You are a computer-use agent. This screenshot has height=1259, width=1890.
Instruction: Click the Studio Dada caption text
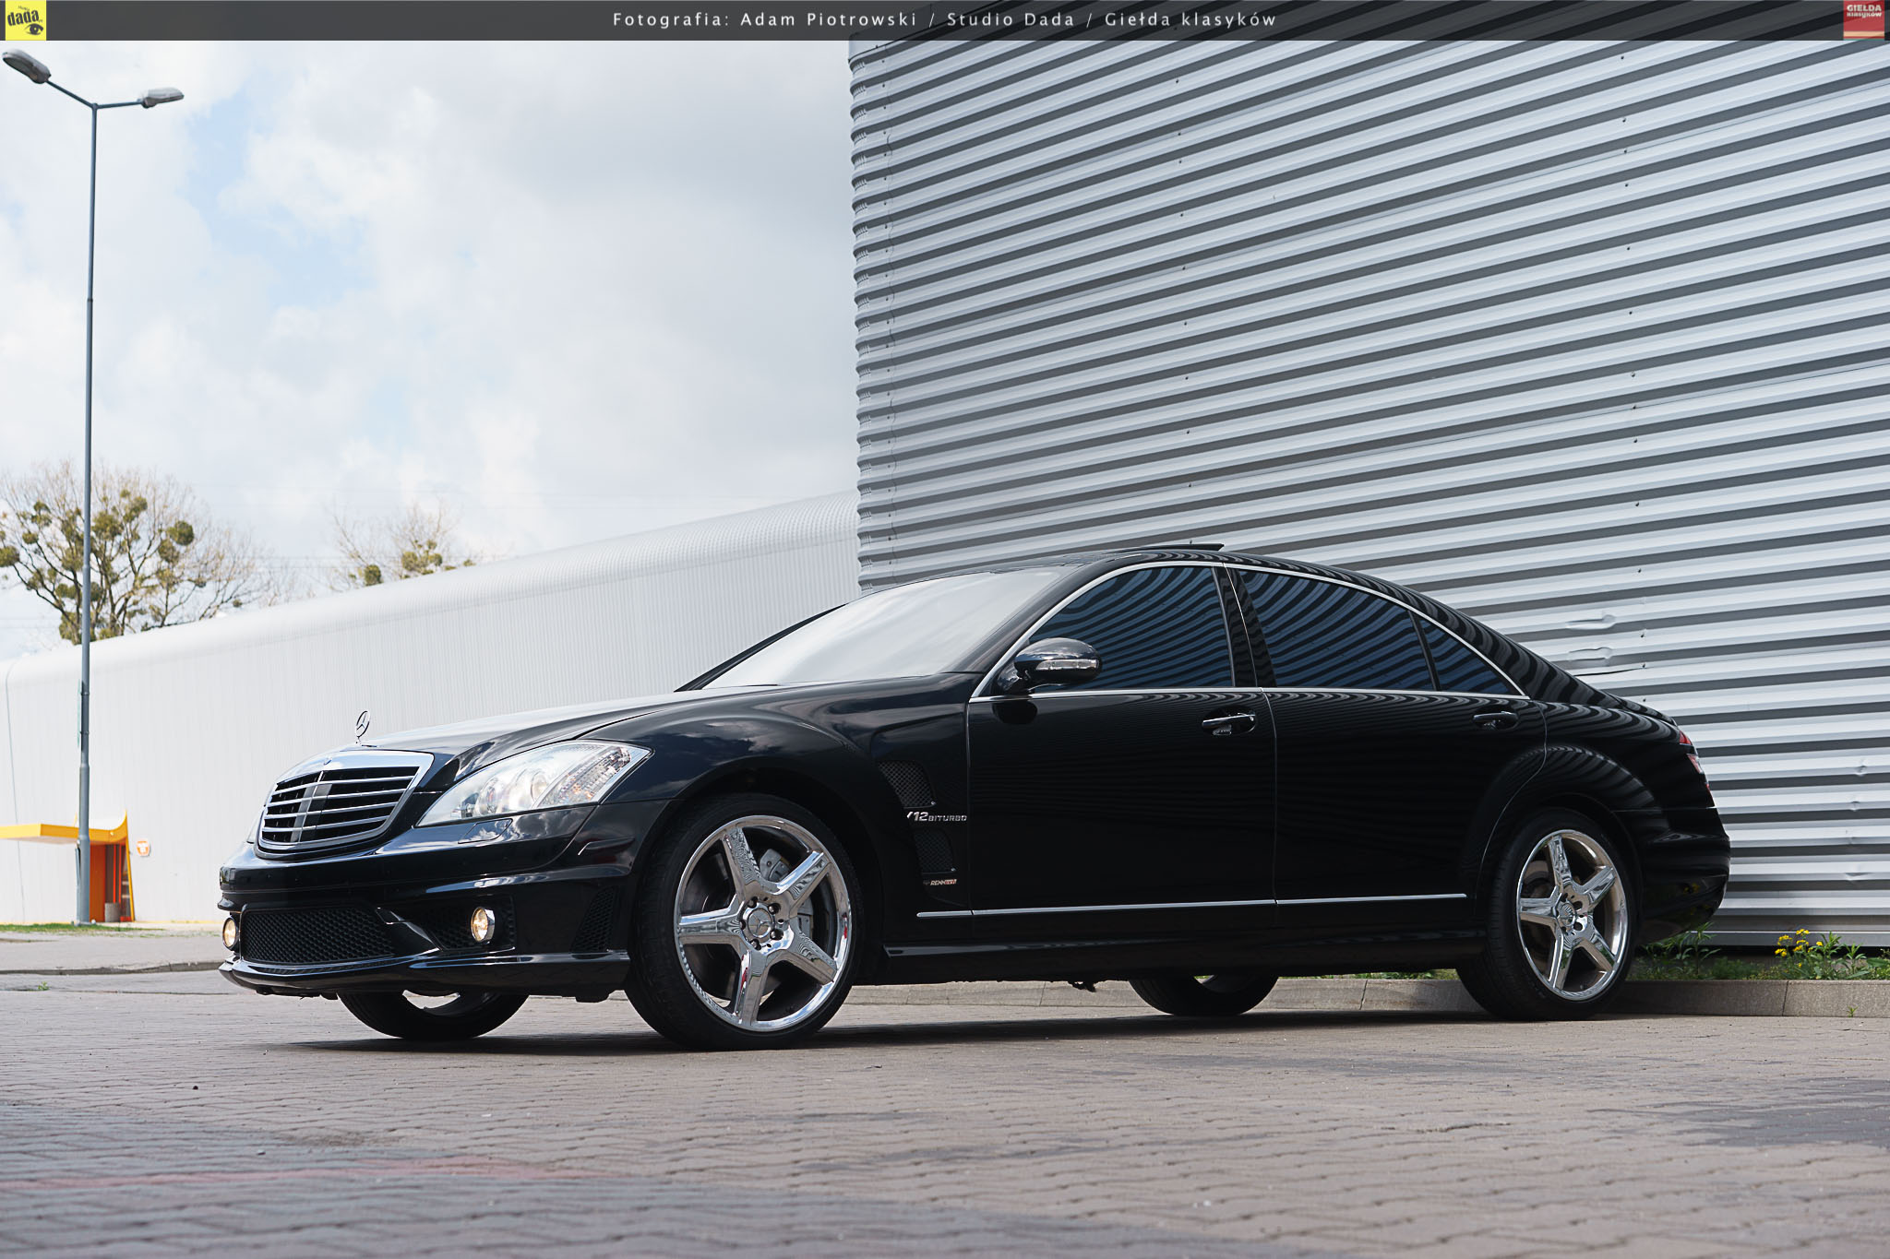pyautogui.click(x=1011, y=19)
